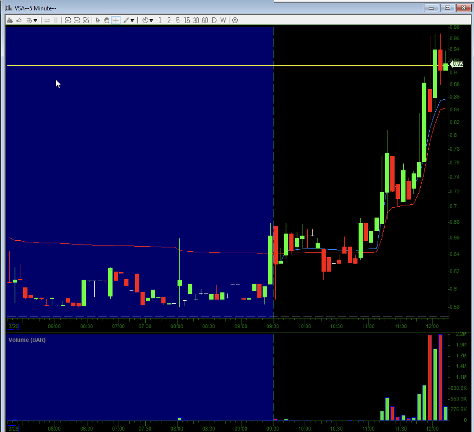Switch to 15 minute timeframe
Viewport: 474px width, 432px height.
point(187,20)
